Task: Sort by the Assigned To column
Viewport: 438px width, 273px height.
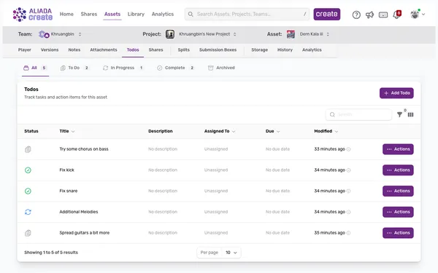Action: tap(220, 131)
